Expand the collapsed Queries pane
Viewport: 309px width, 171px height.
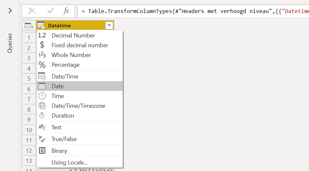tap(10, 11)
